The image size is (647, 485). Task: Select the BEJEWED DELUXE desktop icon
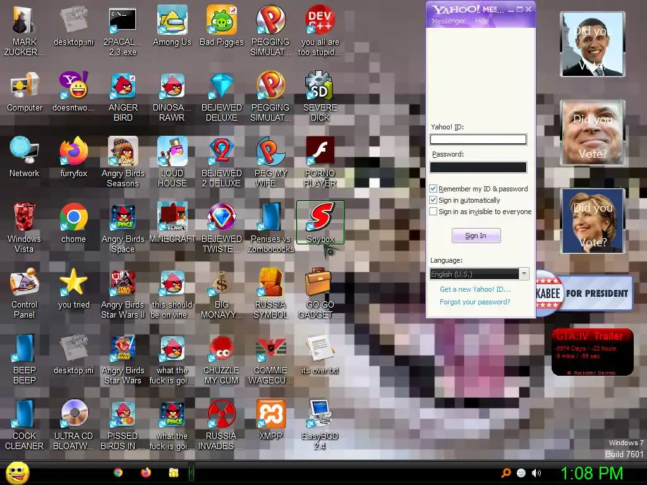click(x=222, y=96)
